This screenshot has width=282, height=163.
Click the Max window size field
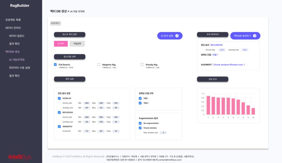(163, 133)
